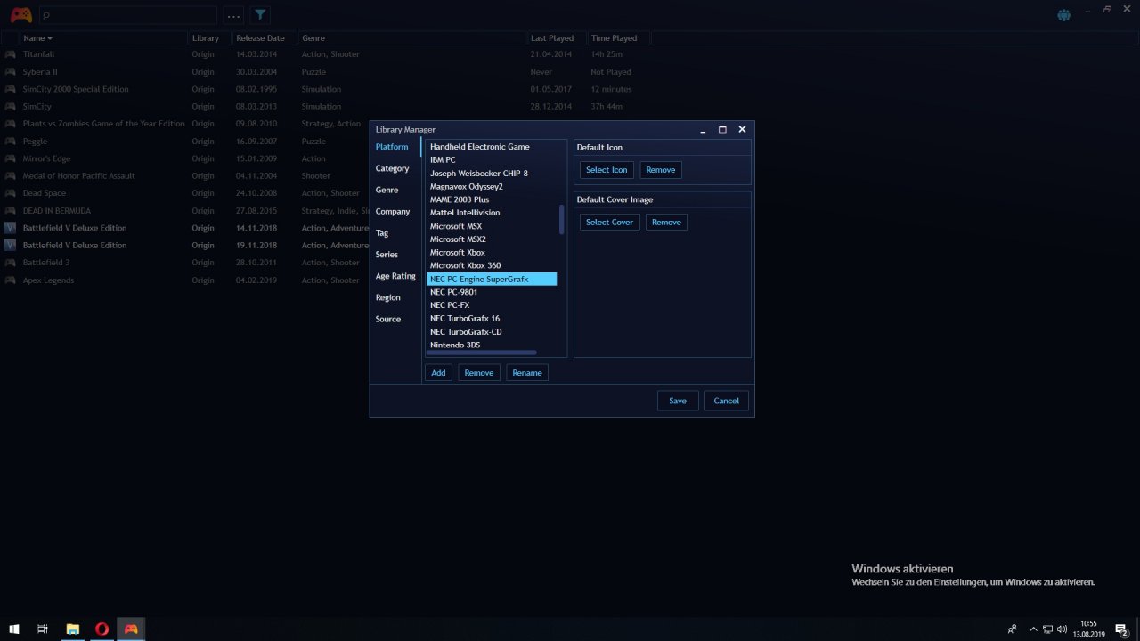Open the Playnite main menu controller icon
The width and height of the screenshot is (1140, 641).
click(x=20, y=15)
